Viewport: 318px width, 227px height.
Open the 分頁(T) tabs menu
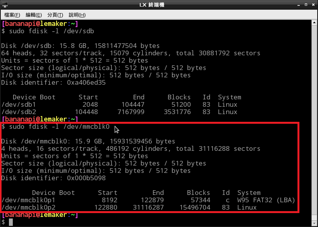pos(55,15)
